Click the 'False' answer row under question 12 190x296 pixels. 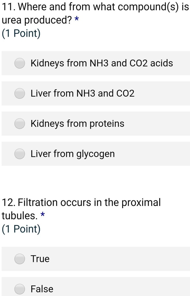[95, 289]
